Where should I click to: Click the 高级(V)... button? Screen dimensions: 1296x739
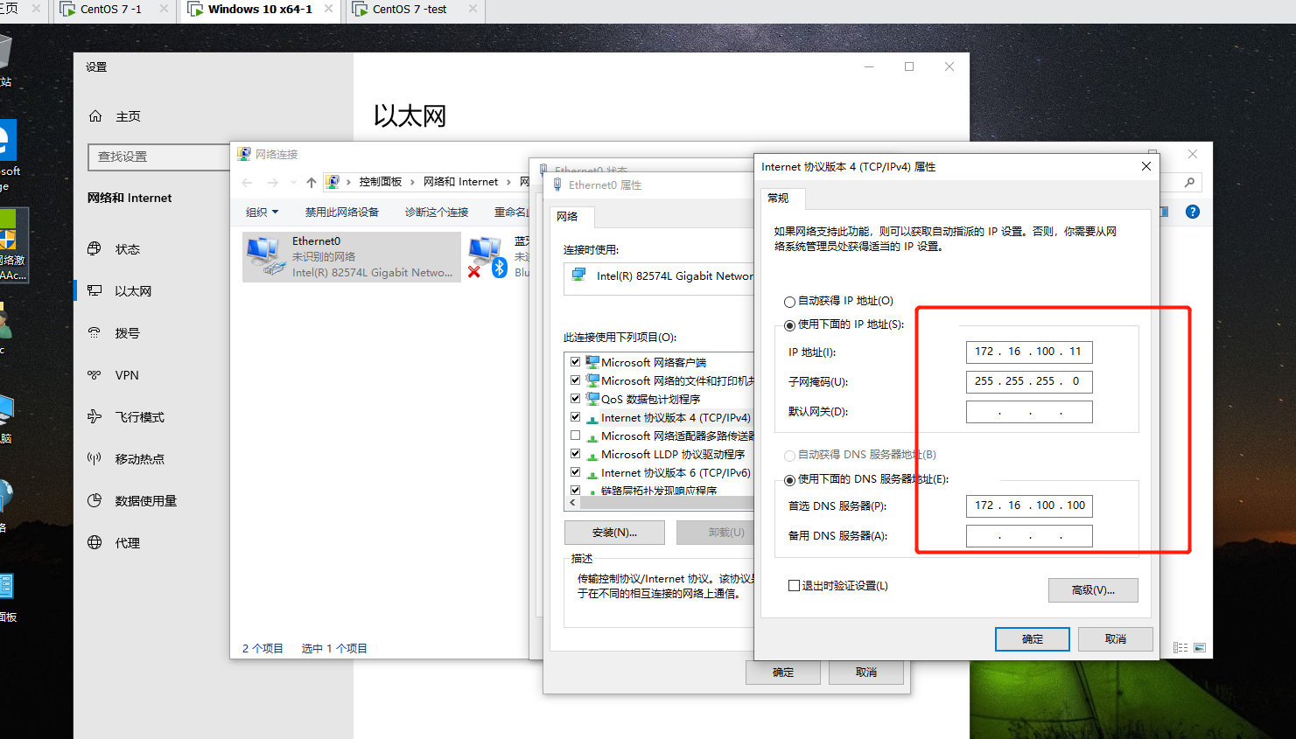[1093, 589]
